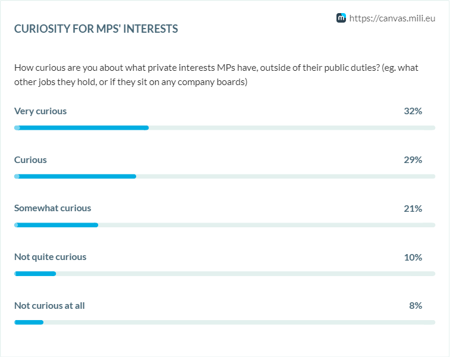Open the canvas.mili.eu link
The image size is (450, 357).
tap(392, 18)
